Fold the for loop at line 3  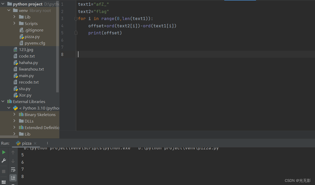tap(76, 19)
